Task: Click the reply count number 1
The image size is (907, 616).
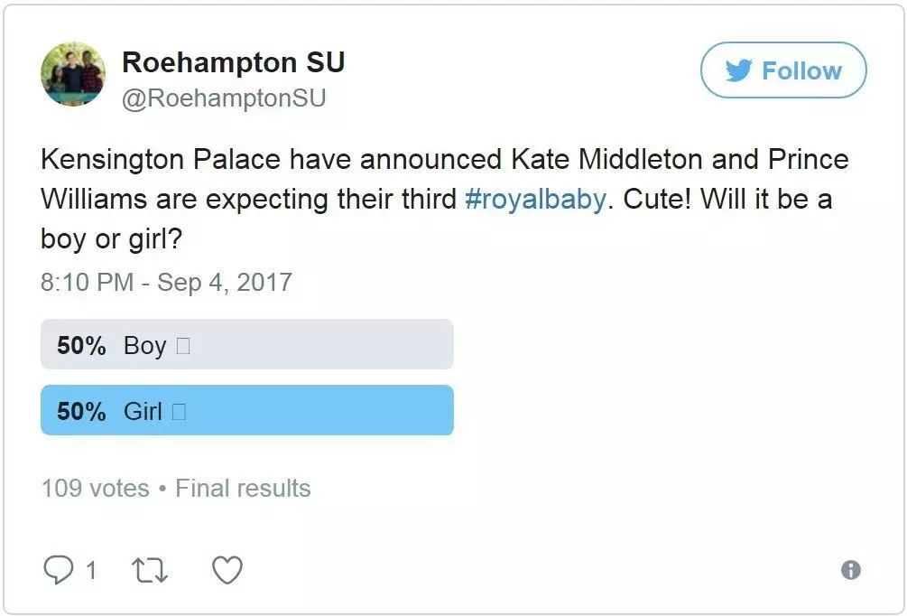Action: [x=90, y=570]
